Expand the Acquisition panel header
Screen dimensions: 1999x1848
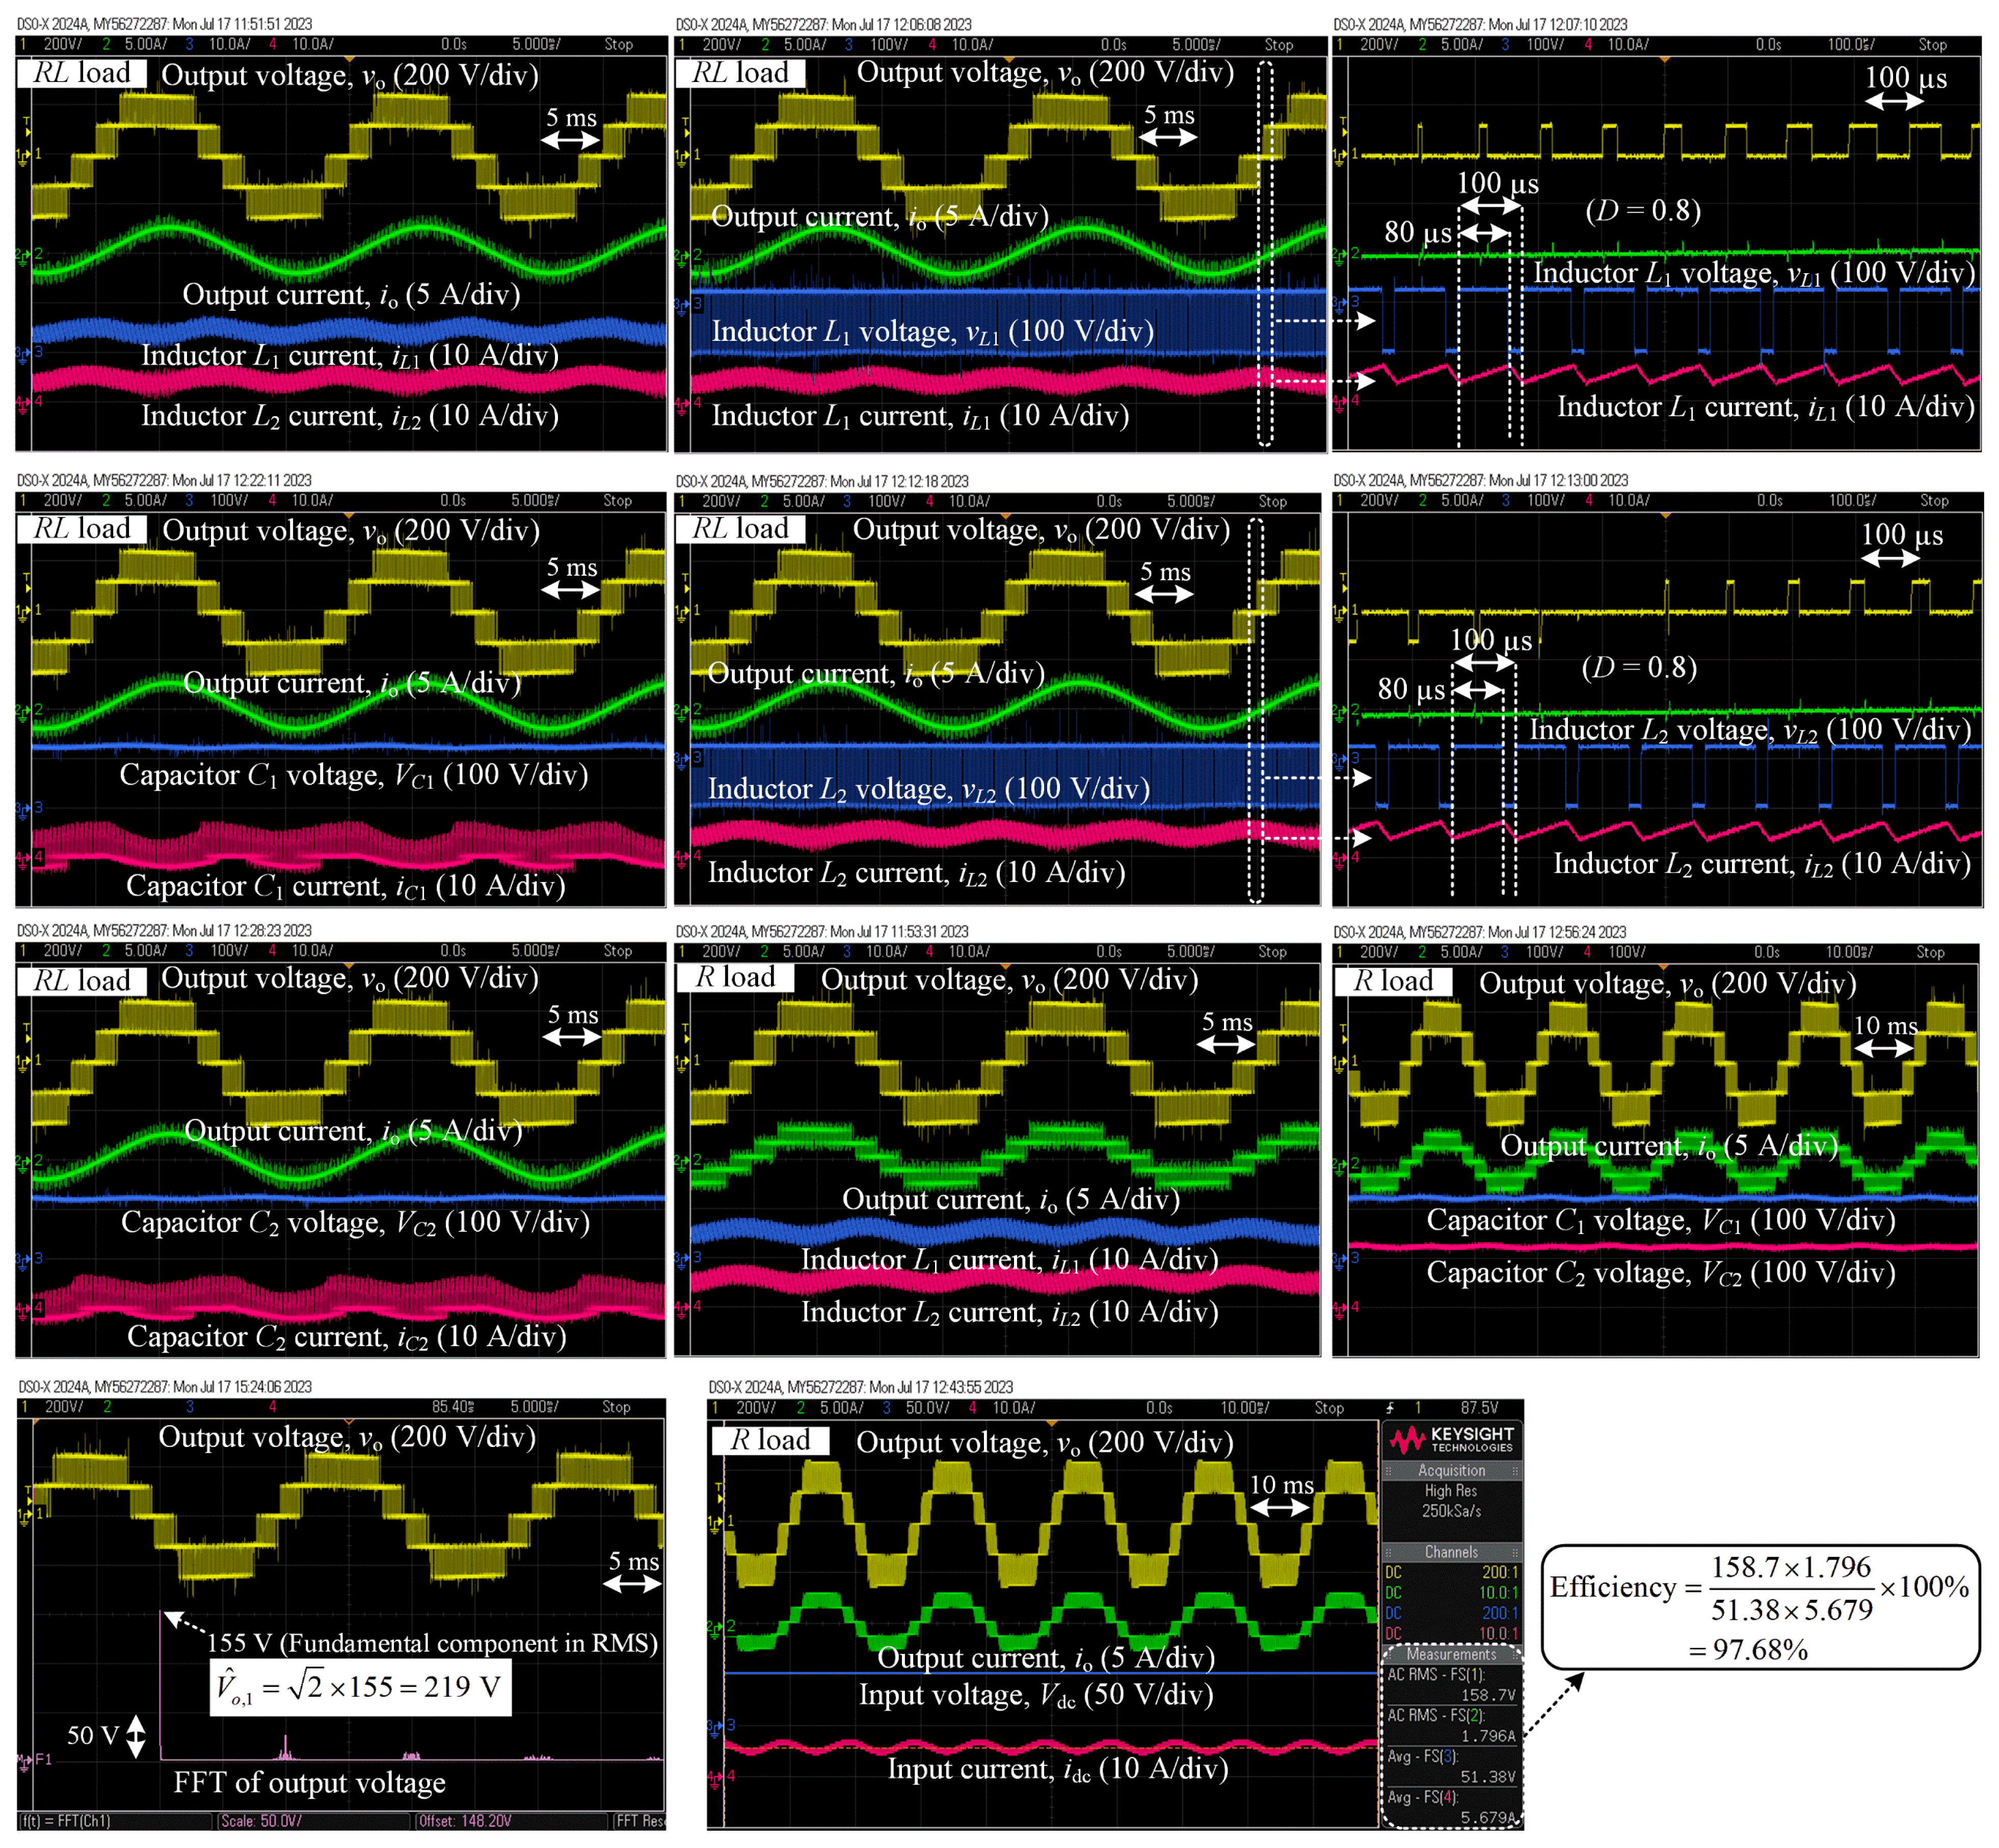click(1451, 1471)
